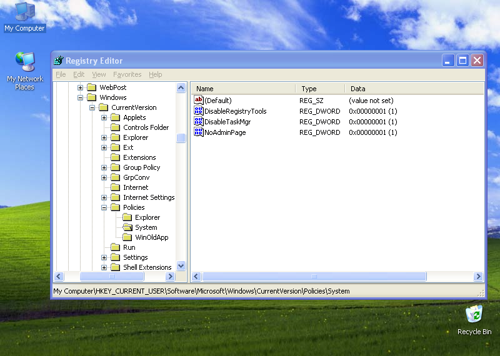Click the Ext folder icon
Screen dimensions: 500x356
point(116,147)
